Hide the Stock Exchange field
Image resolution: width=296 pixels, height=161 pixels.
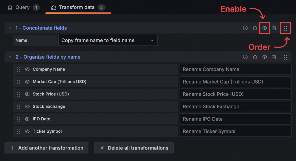point(27,107)
